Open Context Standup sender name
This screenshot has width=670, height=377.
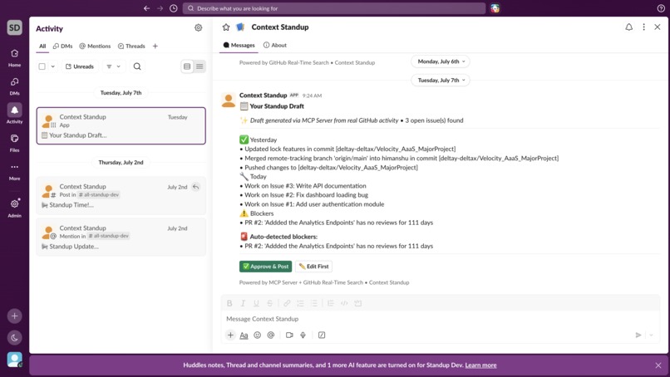(263, 95)
